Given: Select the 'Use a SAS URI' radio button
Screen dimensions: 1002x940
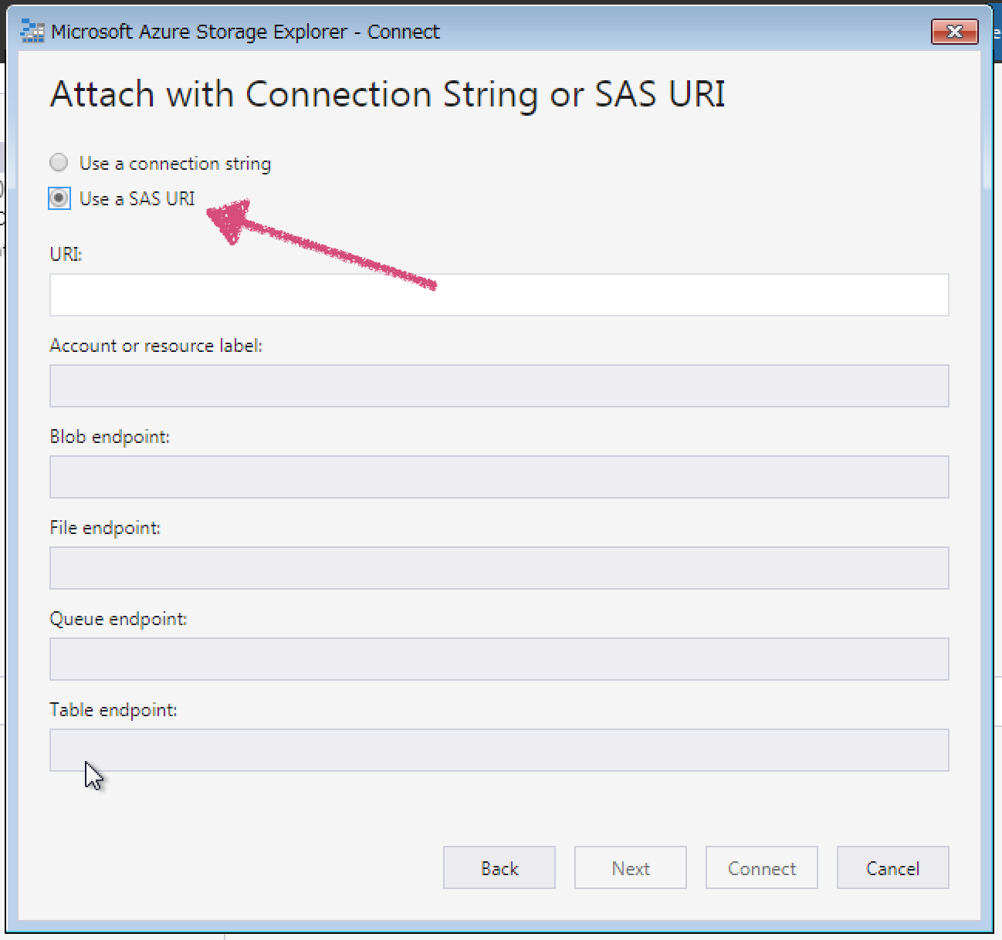Looking at the screenshot, I should point(59,198).
